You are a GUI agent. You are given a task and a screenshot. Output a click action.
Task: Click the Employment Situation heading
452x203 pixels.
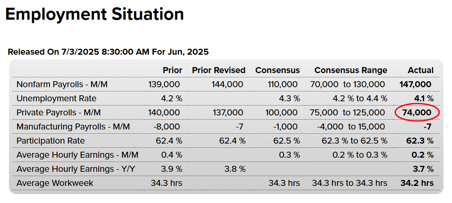coord(94,15)
